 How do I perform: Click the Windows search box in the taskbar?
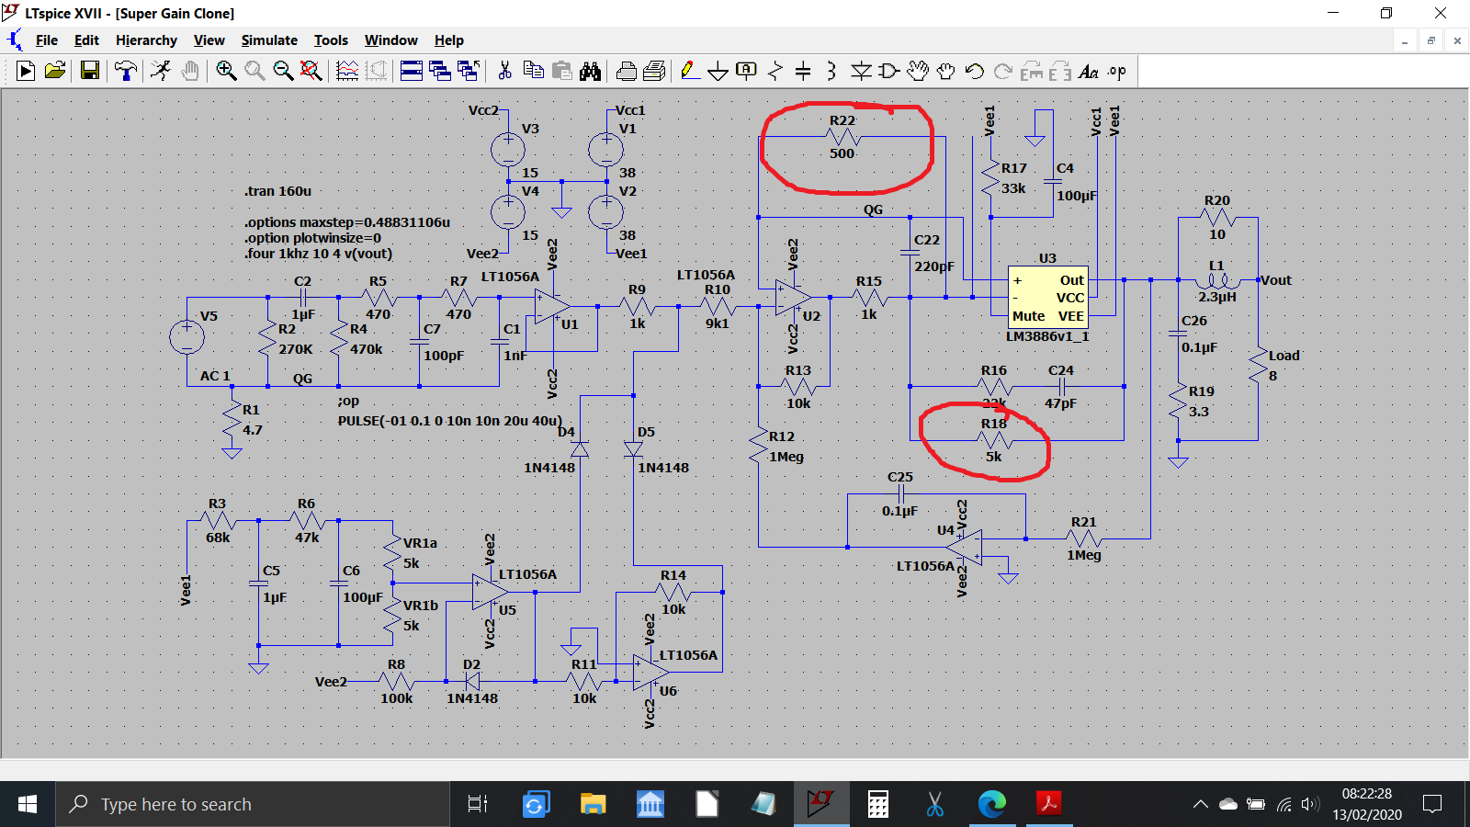[253, 804]
